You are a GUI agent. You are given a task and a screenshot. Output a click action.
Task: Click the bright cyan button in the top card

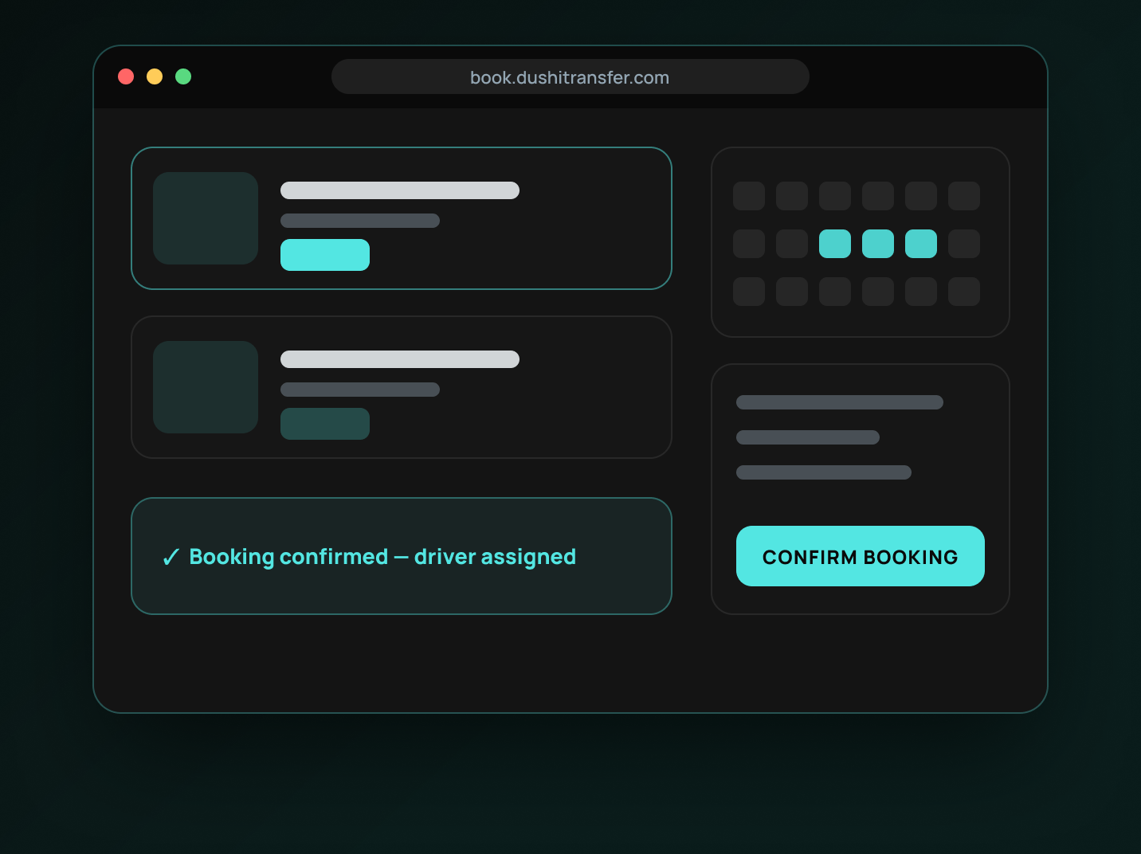[x=325, y=255]
